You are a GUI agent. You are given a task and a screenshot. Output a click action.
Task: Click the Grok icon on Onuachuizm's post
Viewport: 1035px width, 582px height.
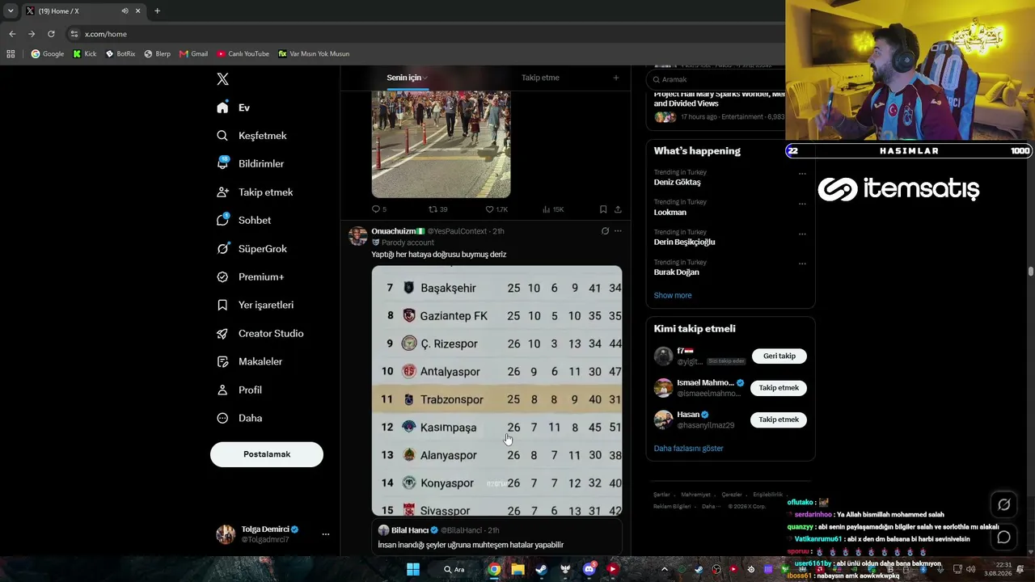[605, 231]
